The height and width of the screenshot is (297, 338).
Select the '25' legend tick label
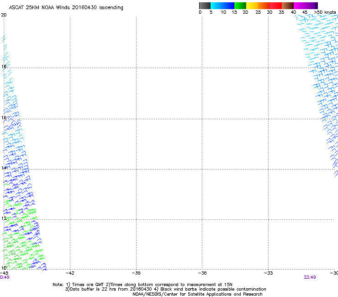pyautogui.click(x=258, y=12)
